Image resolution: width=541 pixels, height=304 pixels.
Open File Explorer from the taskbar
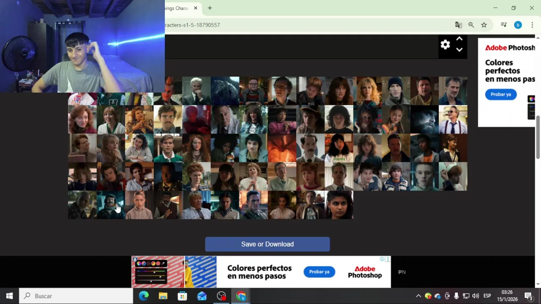[x=163, y=296]
